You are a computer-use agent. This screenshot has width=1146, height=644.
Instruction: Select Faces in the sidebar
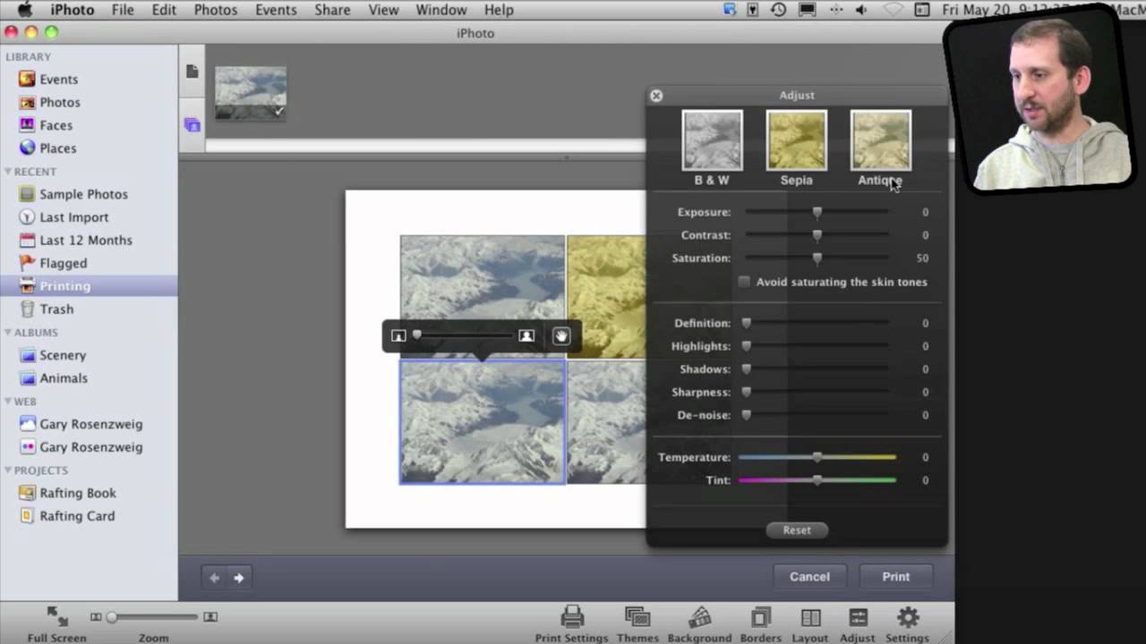tap(56, 125)
